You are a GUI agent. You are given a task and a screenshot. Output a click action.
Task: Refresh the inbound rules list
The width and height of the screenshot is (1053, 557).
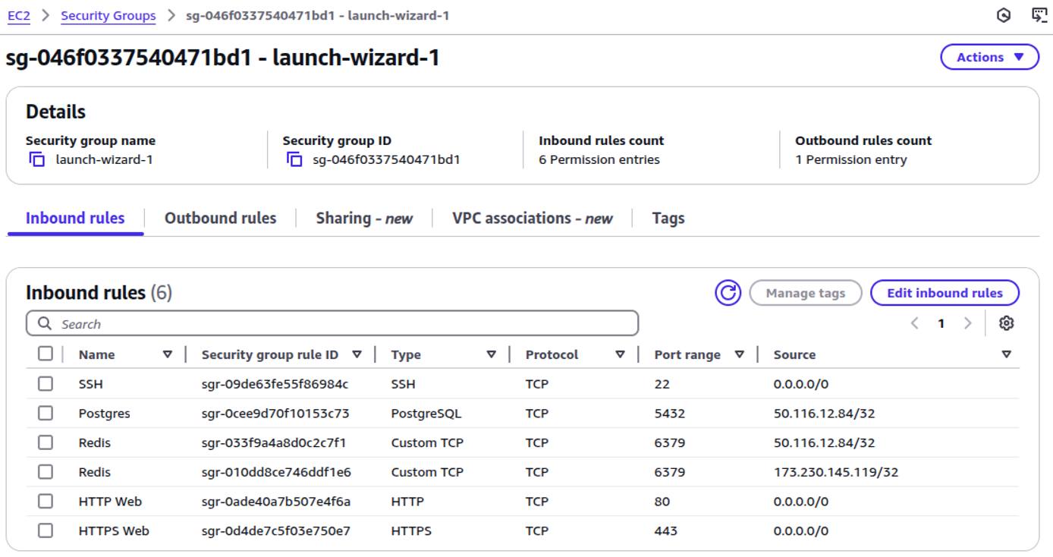(x=726, y=292)
